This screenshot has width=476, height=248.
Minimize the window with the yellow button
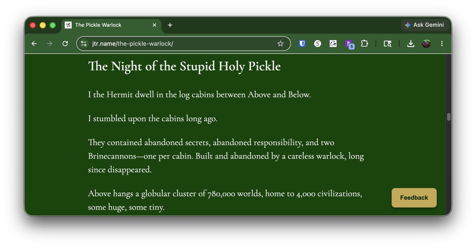pos(43,25)
